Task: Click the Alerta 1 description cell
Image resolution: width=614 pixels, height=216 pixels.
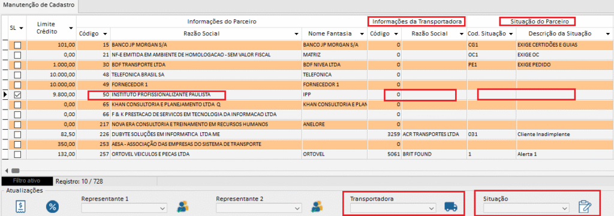Action: pos(564,154)
